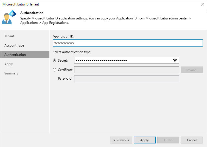Open the Account Type step

coord(14,45)
